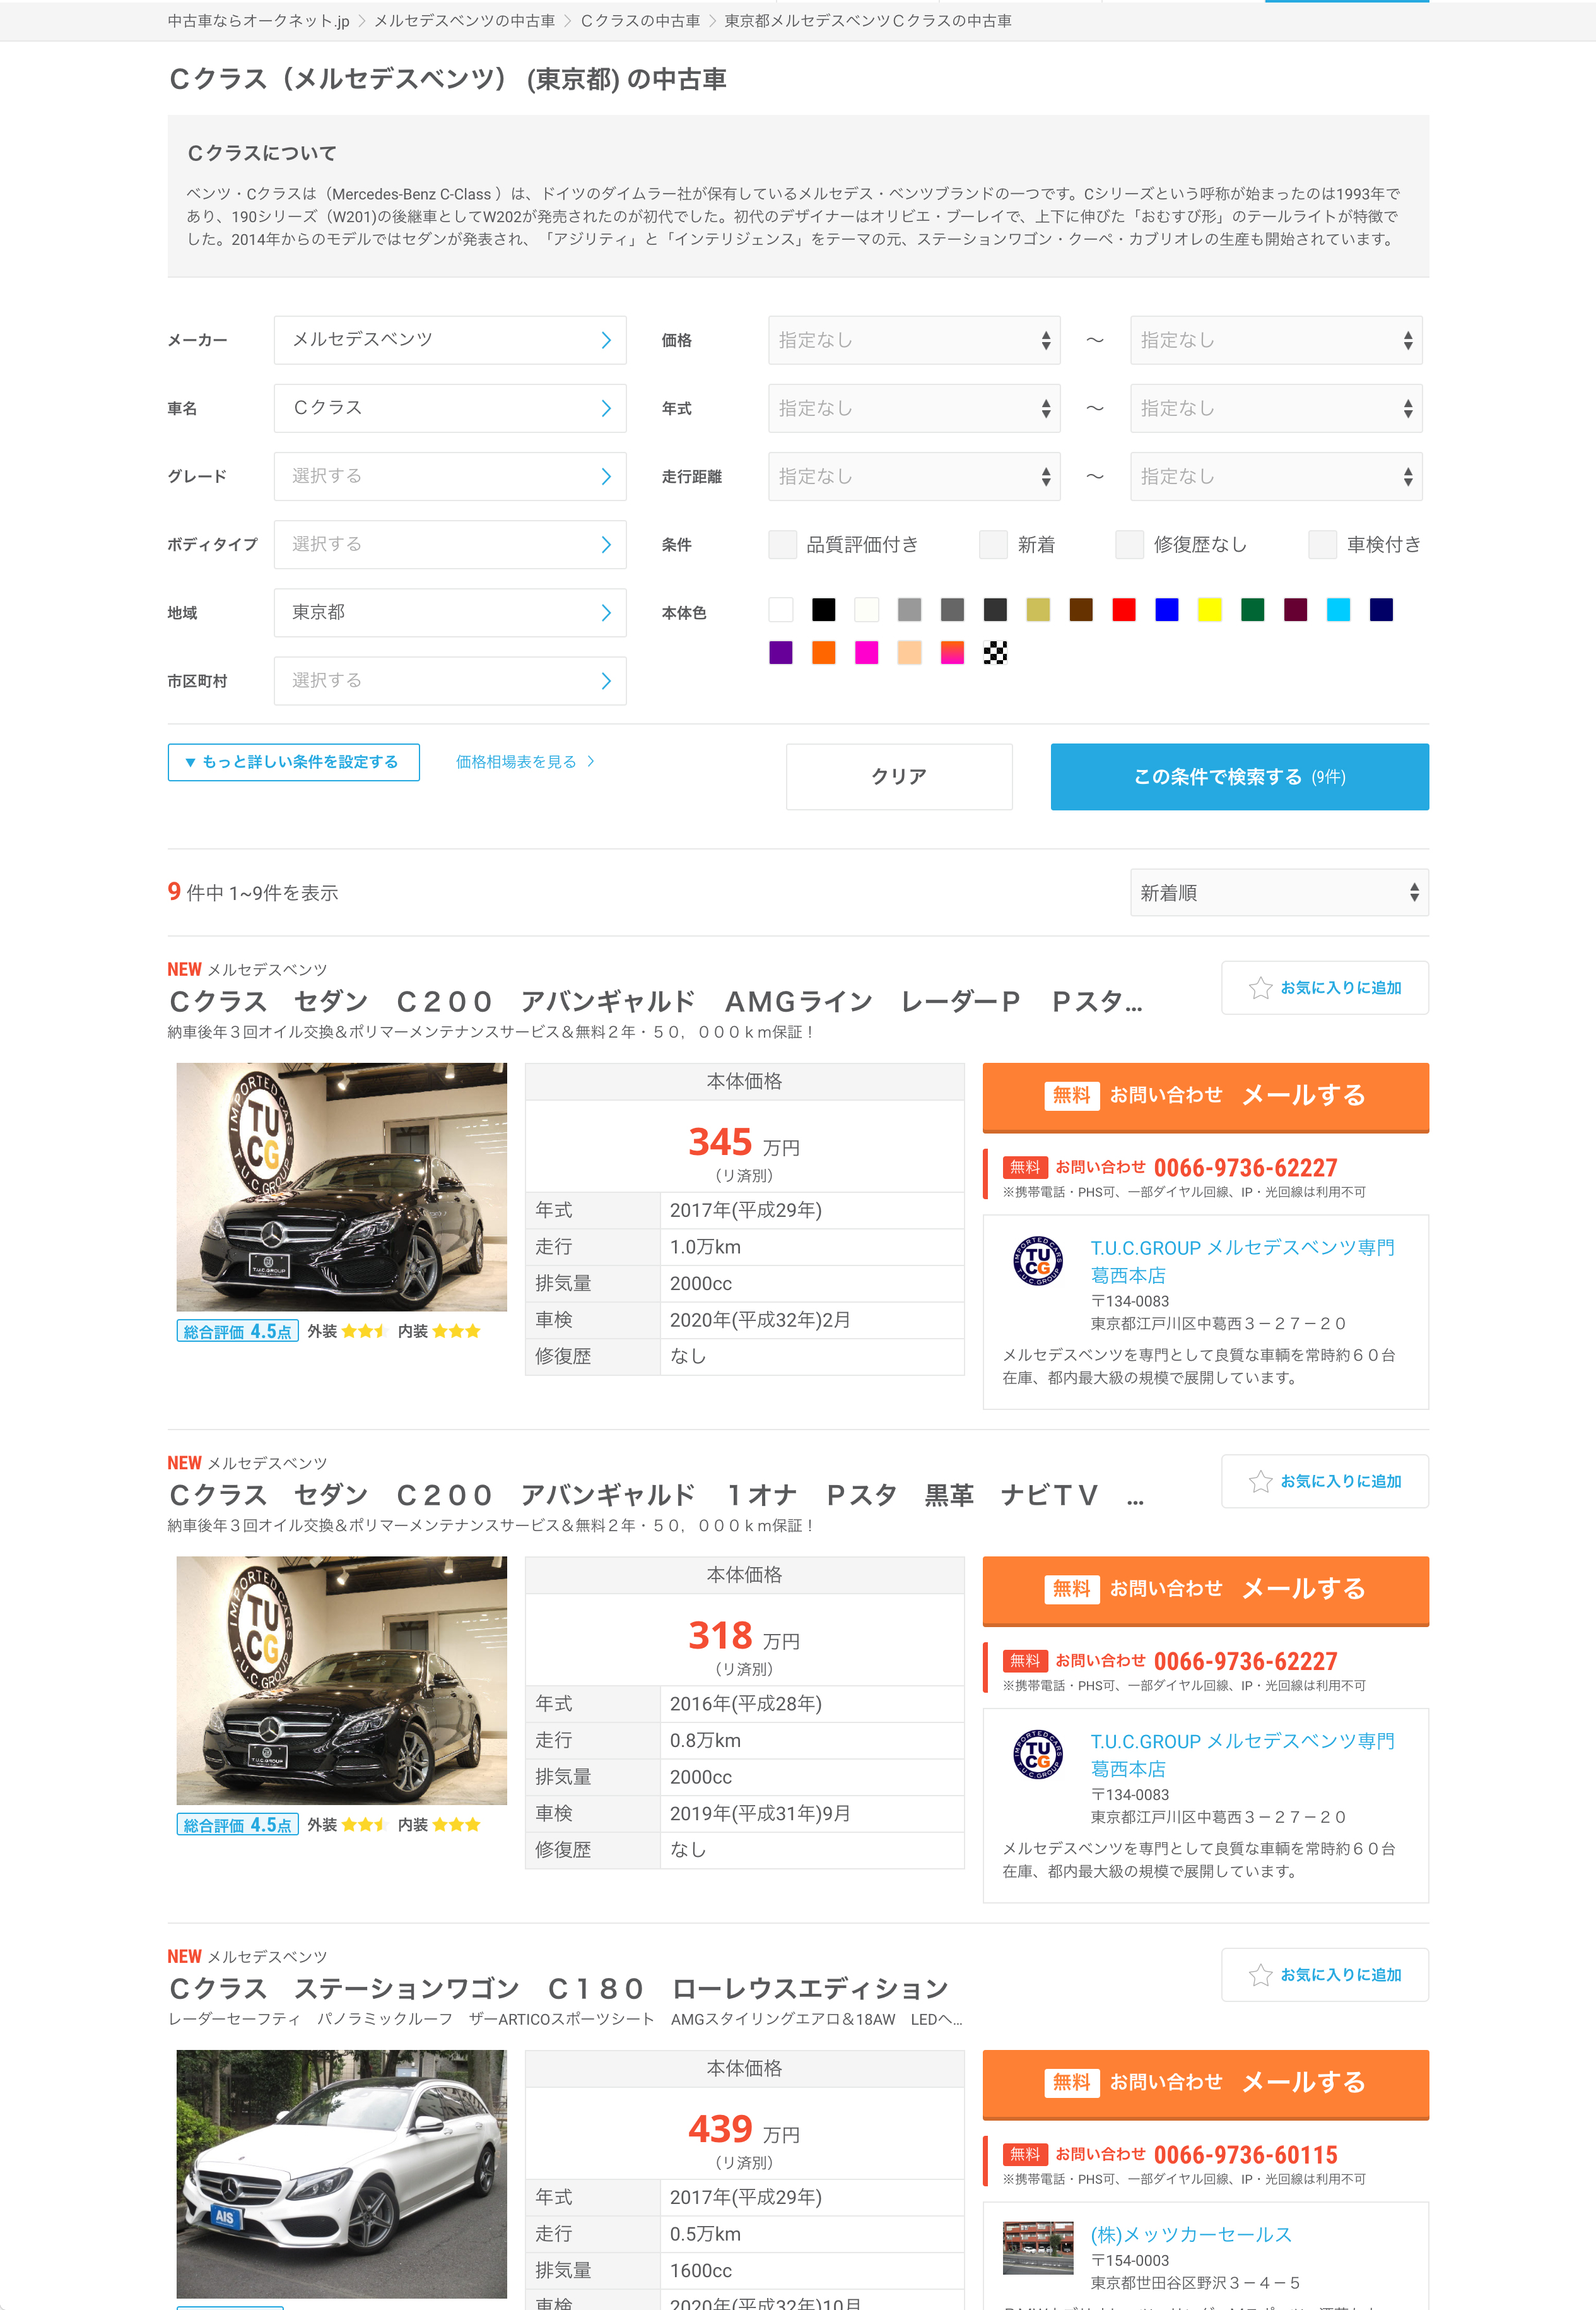Screen dimensions: 1596x2310
Task: Open the ステーションワゴン C180 ローレウスエディション title
Action: pyautogui.click(x=558, y=1989)
